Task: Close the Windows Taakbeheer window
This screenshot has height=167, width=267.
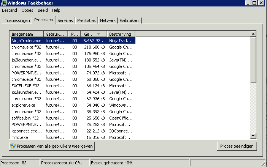Action: pyautogui.click(x=261, y=3)
